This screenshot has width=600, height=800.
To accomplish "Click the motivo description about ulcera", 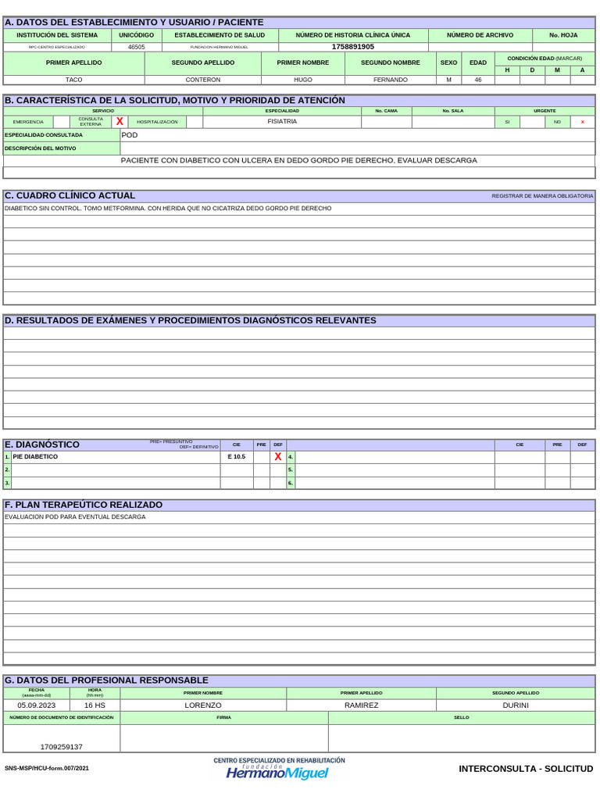I will pos(299,161).
